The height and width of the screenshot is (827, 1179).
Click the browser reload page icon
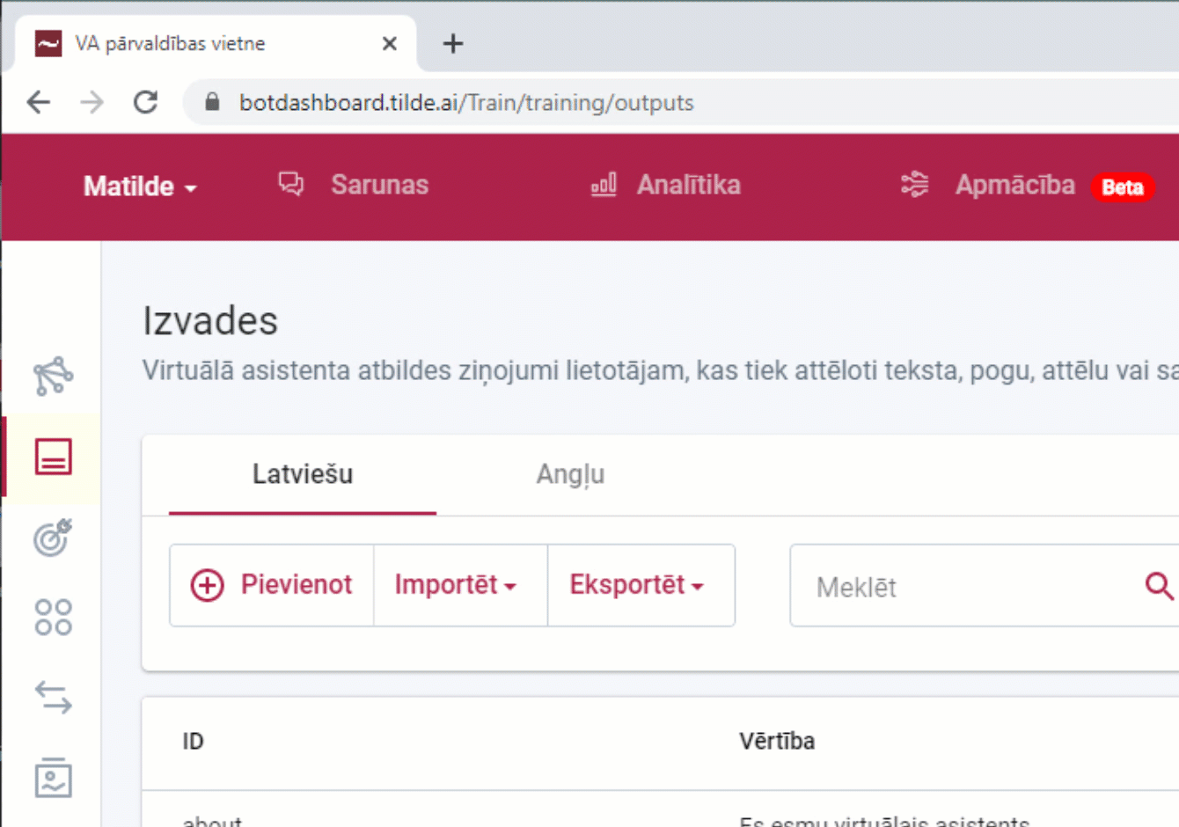(145, 102)
